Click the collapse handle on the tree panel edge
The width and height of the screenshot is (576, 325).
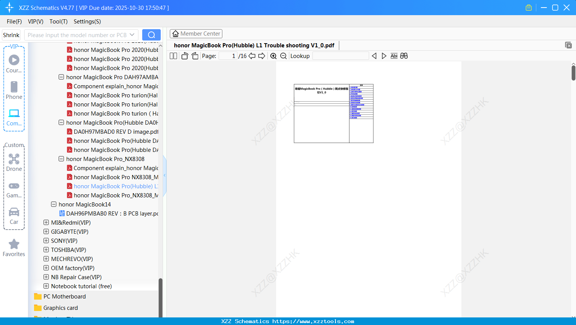click(x=165, y=175)
